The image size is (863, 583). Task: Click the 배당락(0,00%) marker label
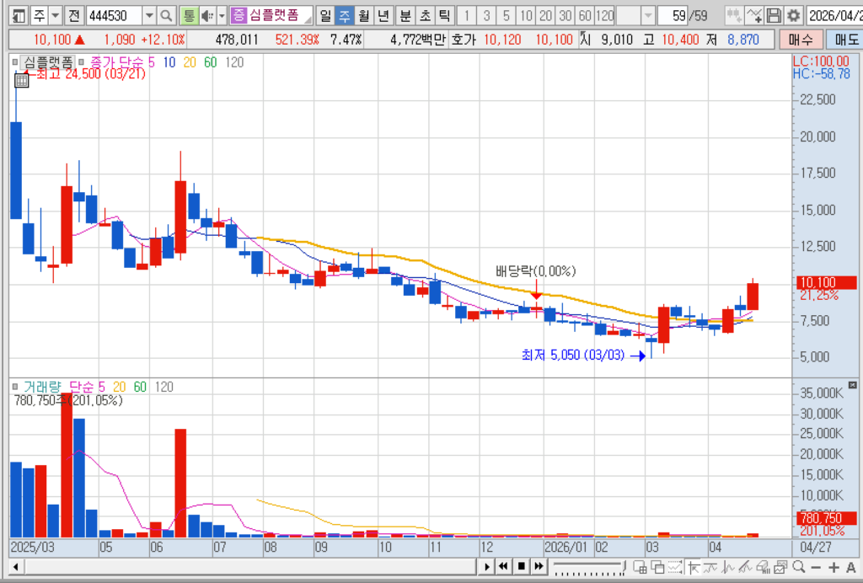(x=535, y=271)
